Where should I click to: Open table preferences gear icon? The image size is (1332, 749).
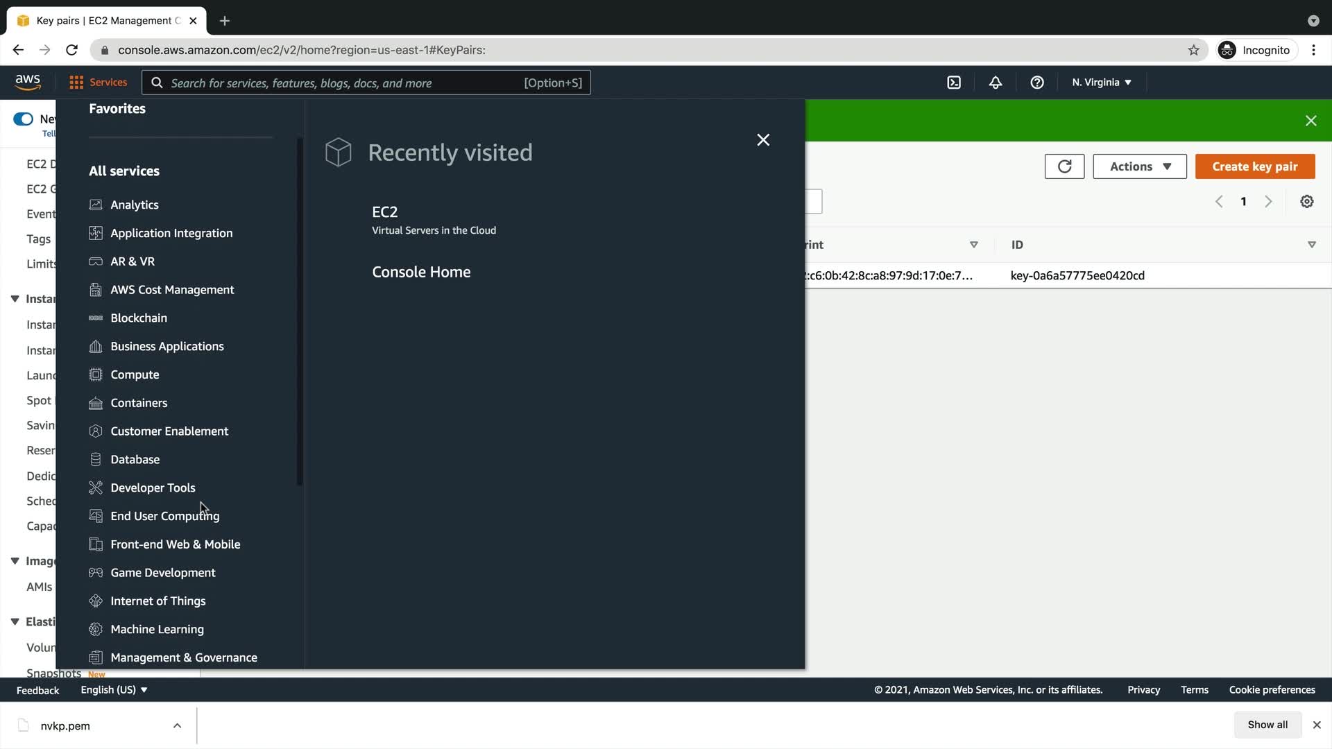1306,202
